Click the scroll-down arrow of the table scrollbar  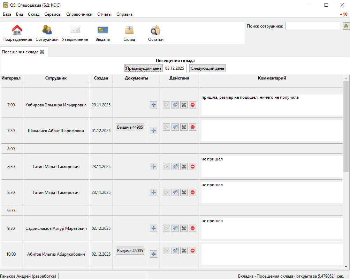pos(346,266)
